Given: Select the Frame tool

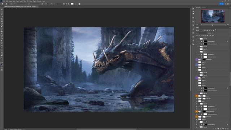Looking at the screenshot, I should point(2,21).
